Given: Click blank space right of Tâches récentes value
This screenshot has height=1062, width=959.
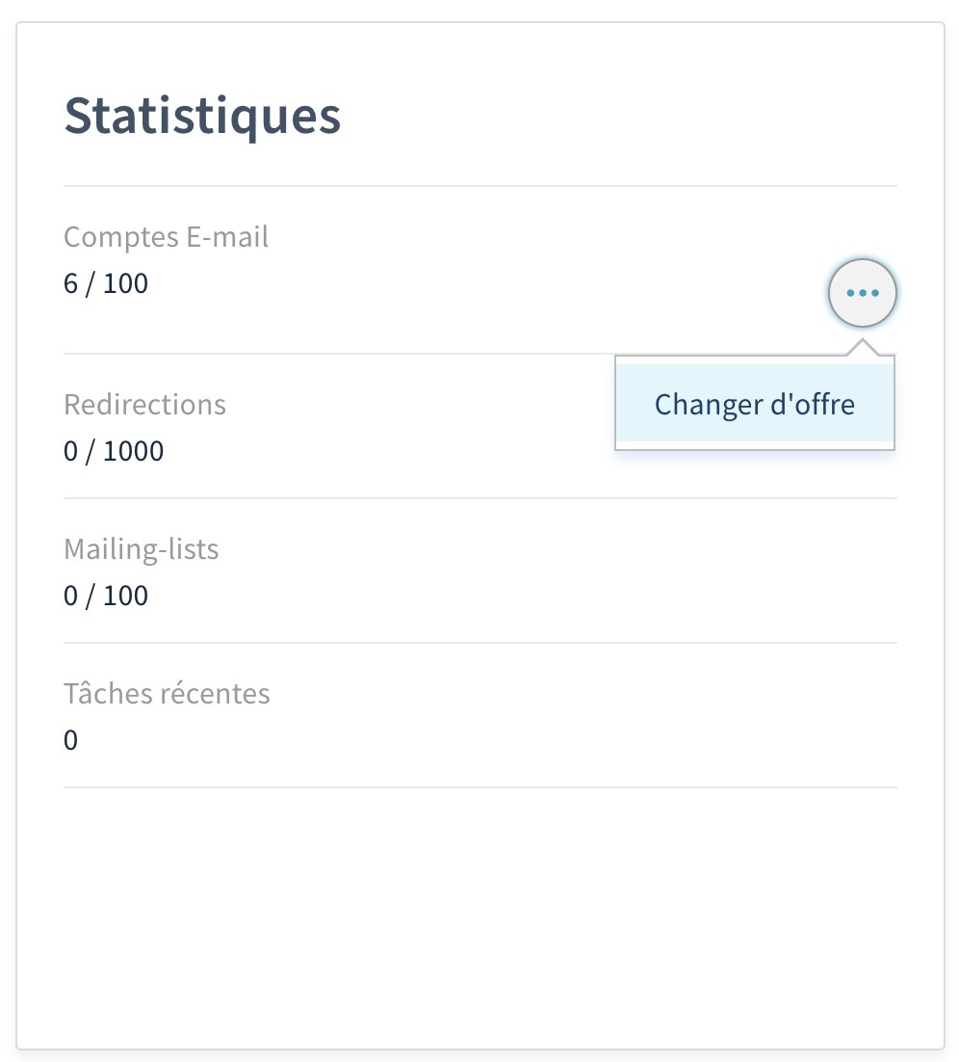Looking at the screenshot, I should click(481, 740).
